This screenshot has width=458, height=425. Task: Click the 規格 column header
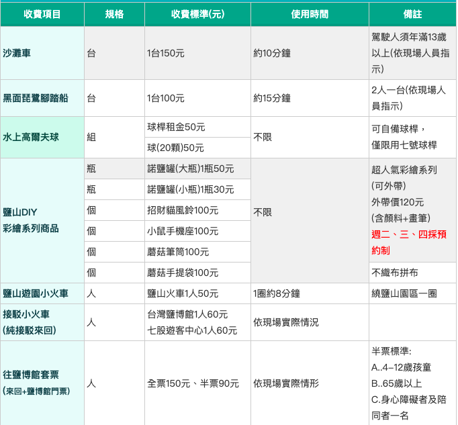[x=114, y=14]
